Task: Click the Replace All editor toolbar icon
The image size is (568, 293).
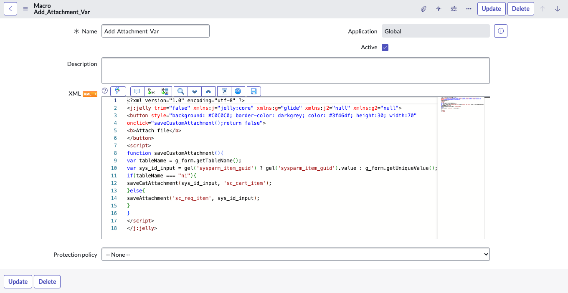Action: point(165,91)
